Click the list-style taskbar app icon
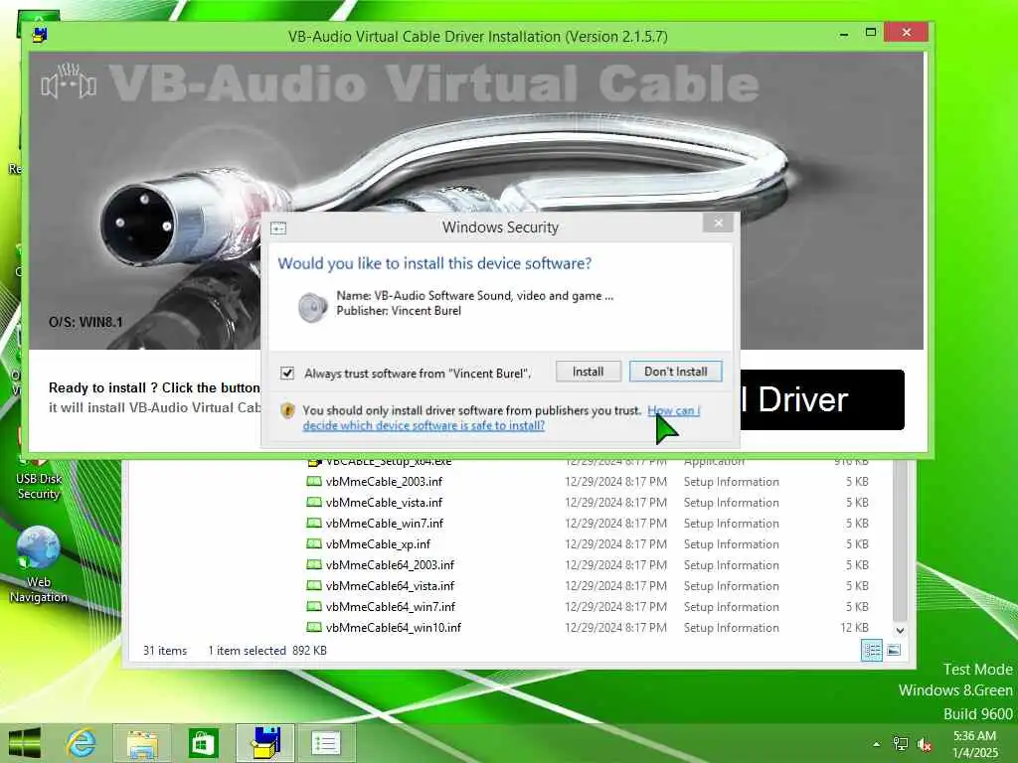This screenshot has width=1018, height=763. pyautogui.click(x=325, y=743)
